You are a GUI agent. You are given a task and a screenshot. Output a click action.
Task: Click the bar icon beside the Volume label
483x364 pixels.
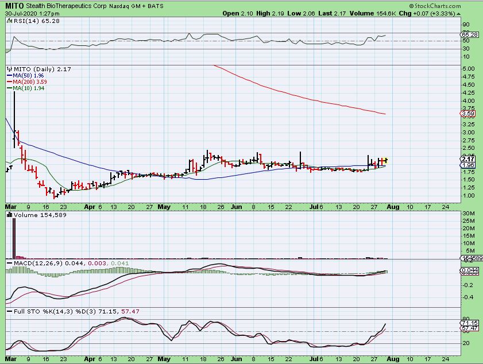pos(8,214)
